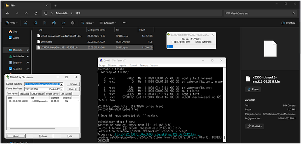
Task: Click the Show Dir button
Action: pyautogui.click(x=73, y=89)
